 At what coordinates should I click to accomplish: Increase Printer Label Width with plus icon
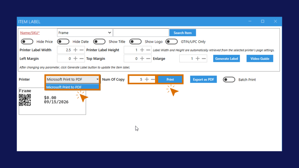(x=76, y=50)
